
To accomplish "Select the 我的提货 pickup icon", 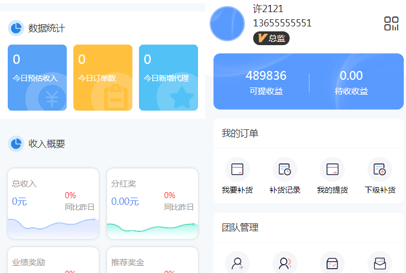I will click(x=332, y=170).
